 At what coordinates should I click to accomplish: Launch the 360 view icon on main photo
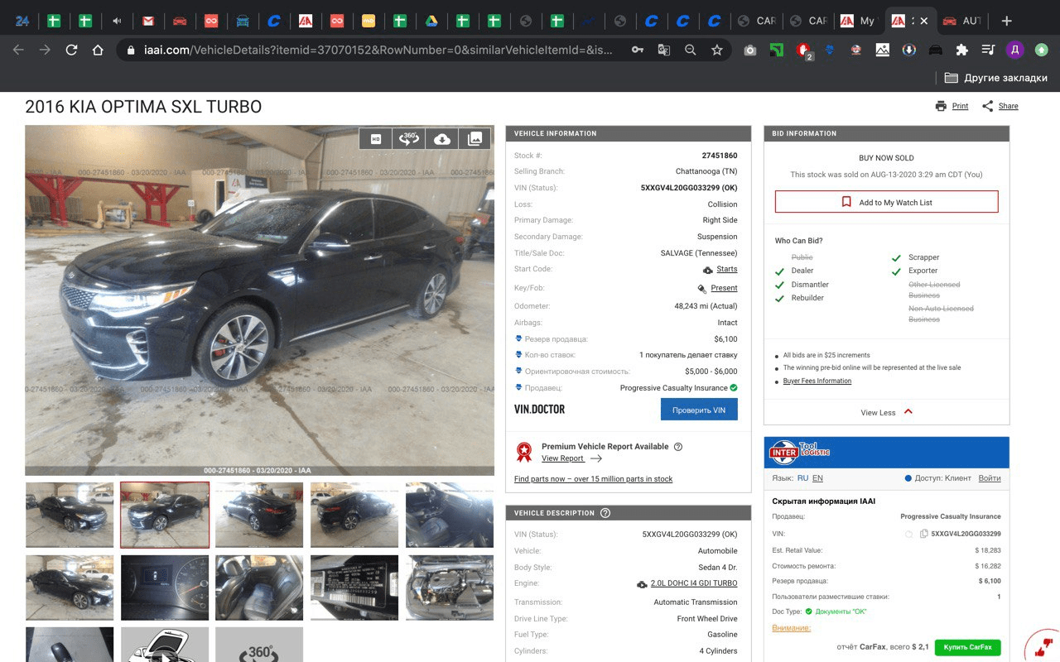coord(409,139)
